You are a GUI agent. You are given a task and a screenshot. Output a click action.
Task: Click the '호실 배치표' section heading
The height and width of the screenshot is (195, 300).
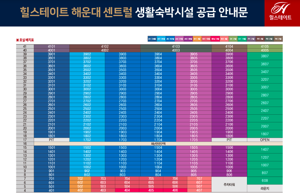click(25, 40)
